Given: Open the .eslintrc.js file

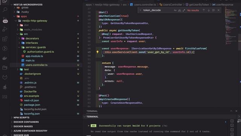Looking at the screenshot, I should [30, 83].
